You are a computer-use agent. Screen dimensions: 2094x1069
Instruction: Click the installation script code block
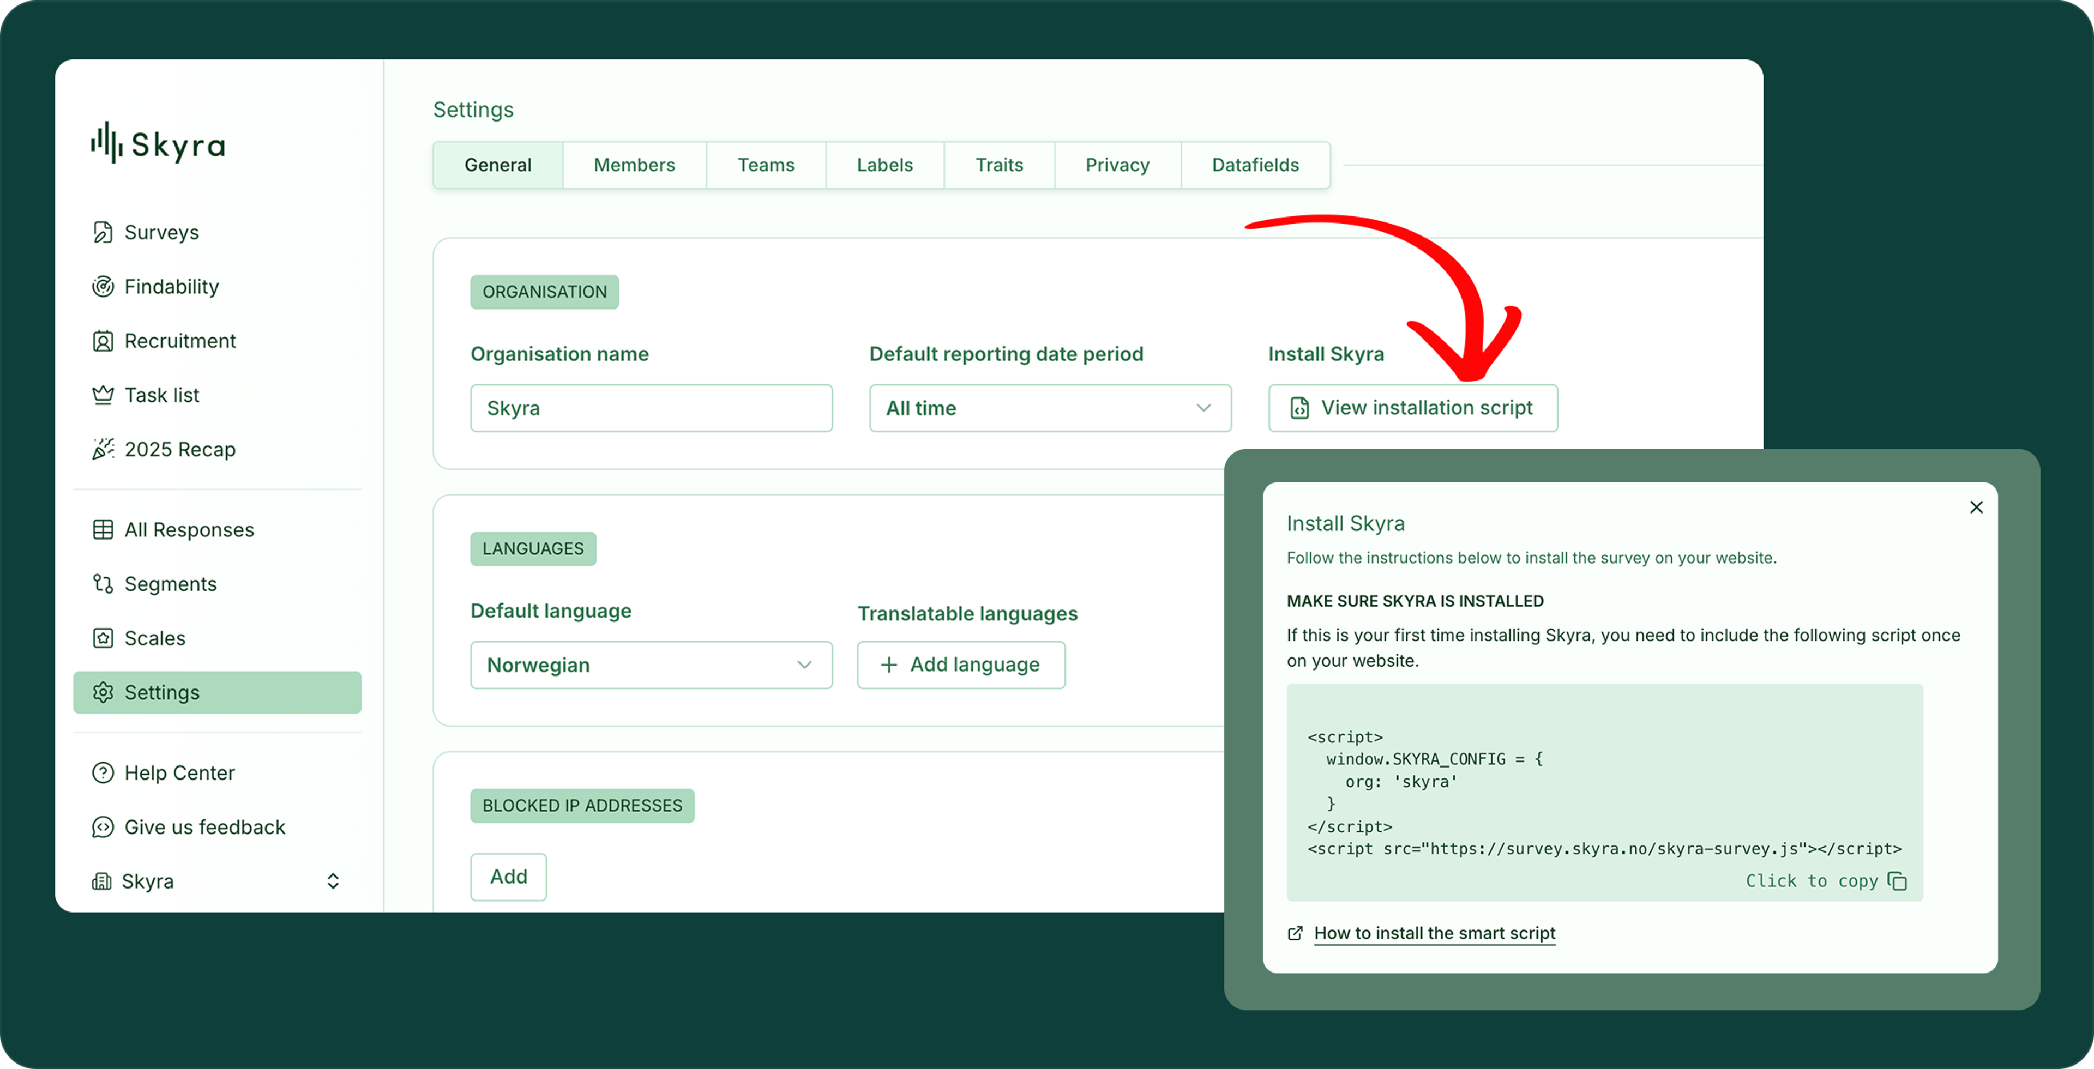(1605, 793)
